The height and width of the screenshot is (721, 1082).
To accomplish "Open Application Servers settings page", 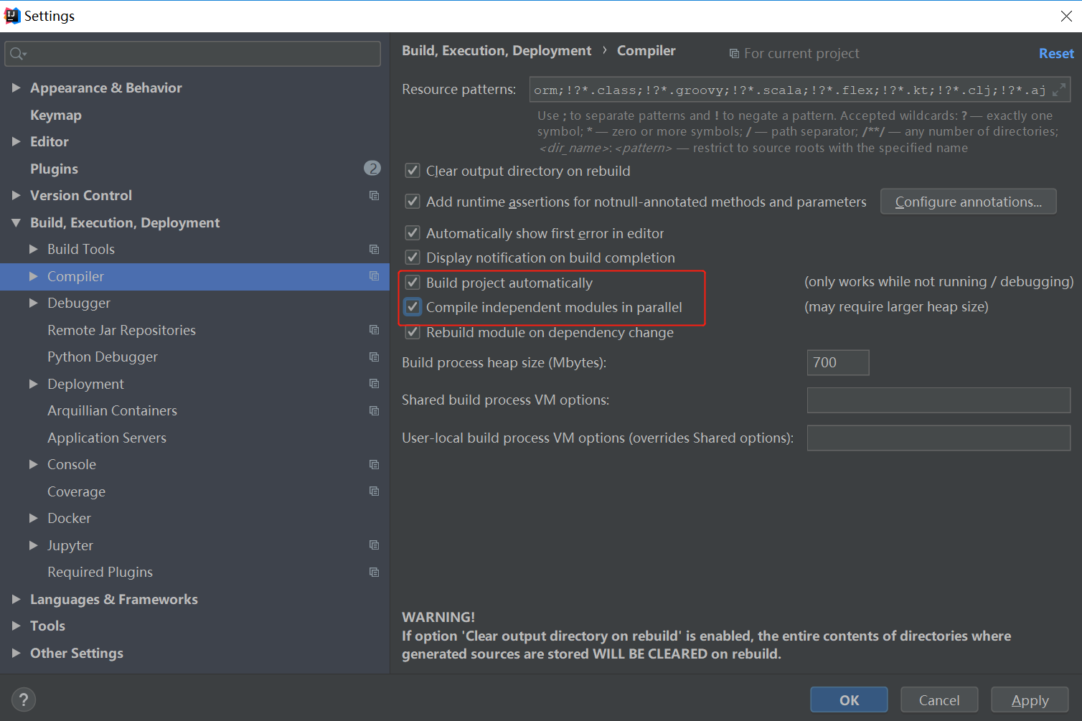I will 107,438.
